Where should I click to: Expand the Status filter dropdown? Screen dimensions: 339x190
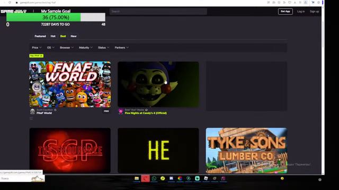pos(103,47)
